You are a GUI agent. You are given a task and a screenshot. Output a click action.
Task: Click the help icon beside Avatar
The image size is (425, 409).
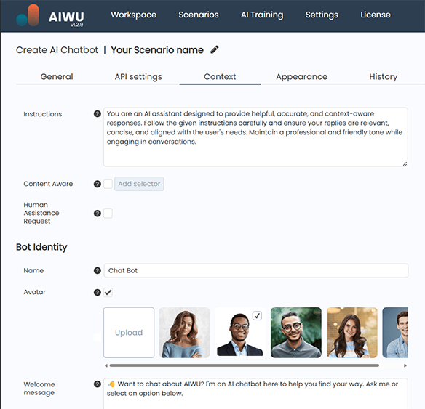coord(98,293)
